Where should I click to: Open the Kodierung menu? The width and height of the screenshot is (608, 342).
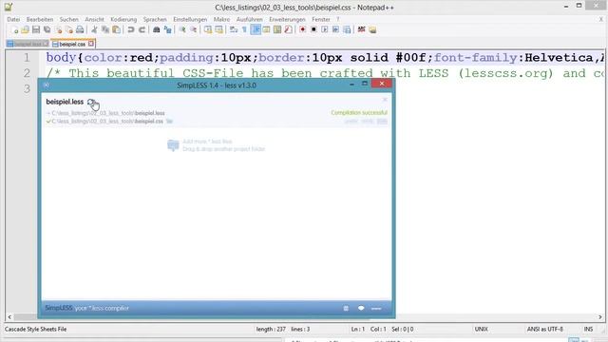click(123, 19)
